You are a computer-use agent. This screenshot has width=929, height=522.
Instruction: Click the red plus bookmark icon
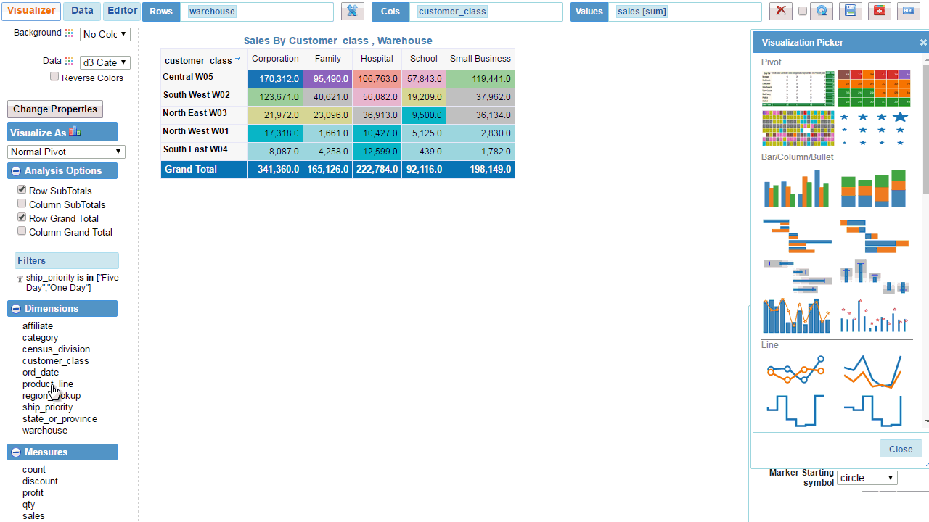click(879, 11)
